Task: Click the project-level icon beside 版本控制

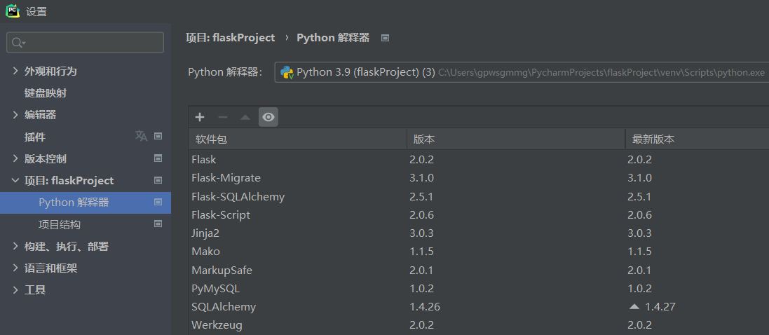Action: point(158,158)
